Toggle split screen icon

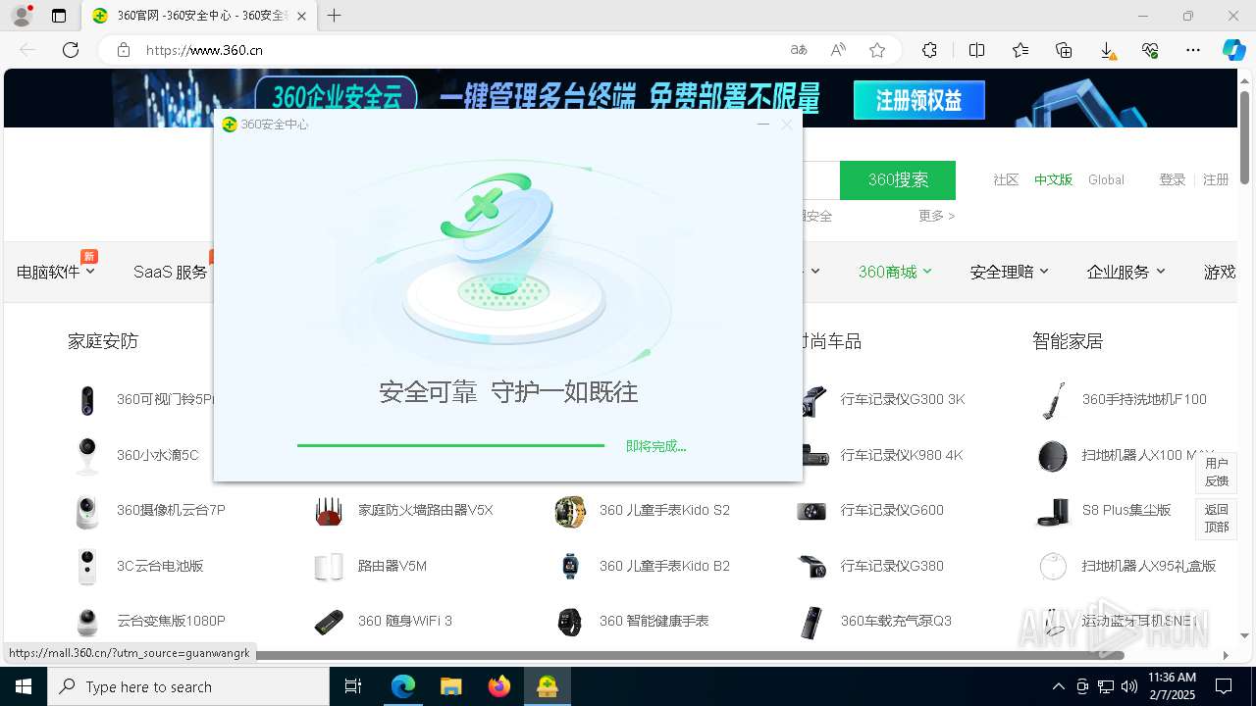(x=976, y=50)
